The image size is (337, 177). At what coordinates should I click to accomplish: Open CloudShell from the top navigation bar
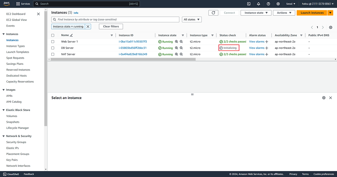point(249,4)
